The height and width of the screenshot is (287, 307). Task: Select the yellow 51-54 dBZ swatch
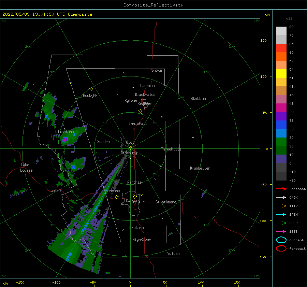(281, 74)
